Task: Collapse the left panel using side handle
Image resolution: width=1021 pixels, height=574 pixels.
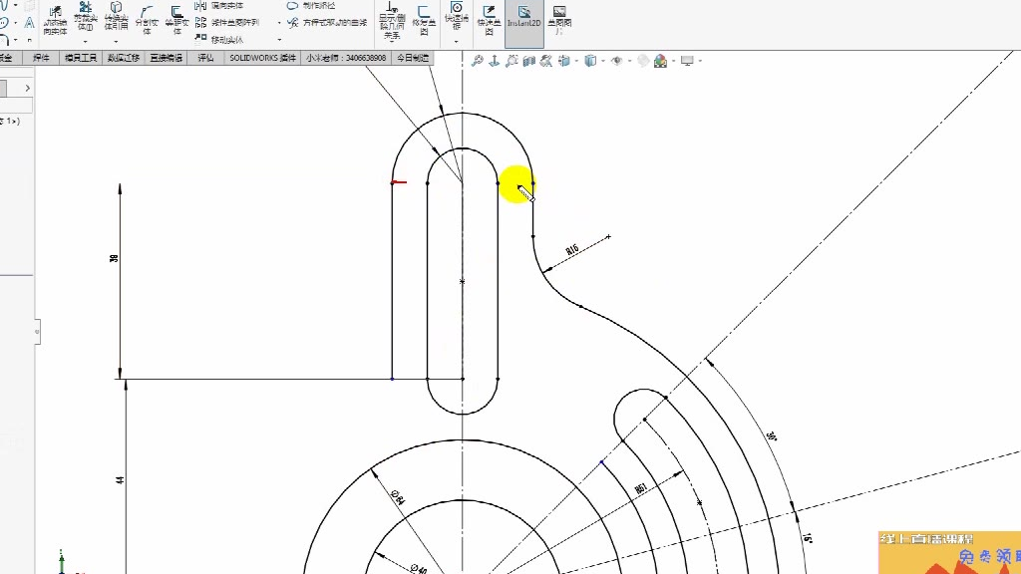Action: [38, 331]
